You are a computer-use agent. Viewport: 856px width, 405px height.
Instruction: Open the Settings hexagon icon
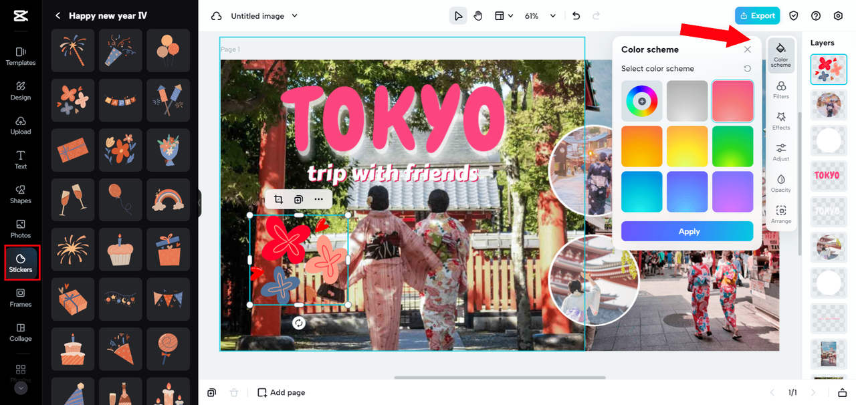tap(838, 16)
